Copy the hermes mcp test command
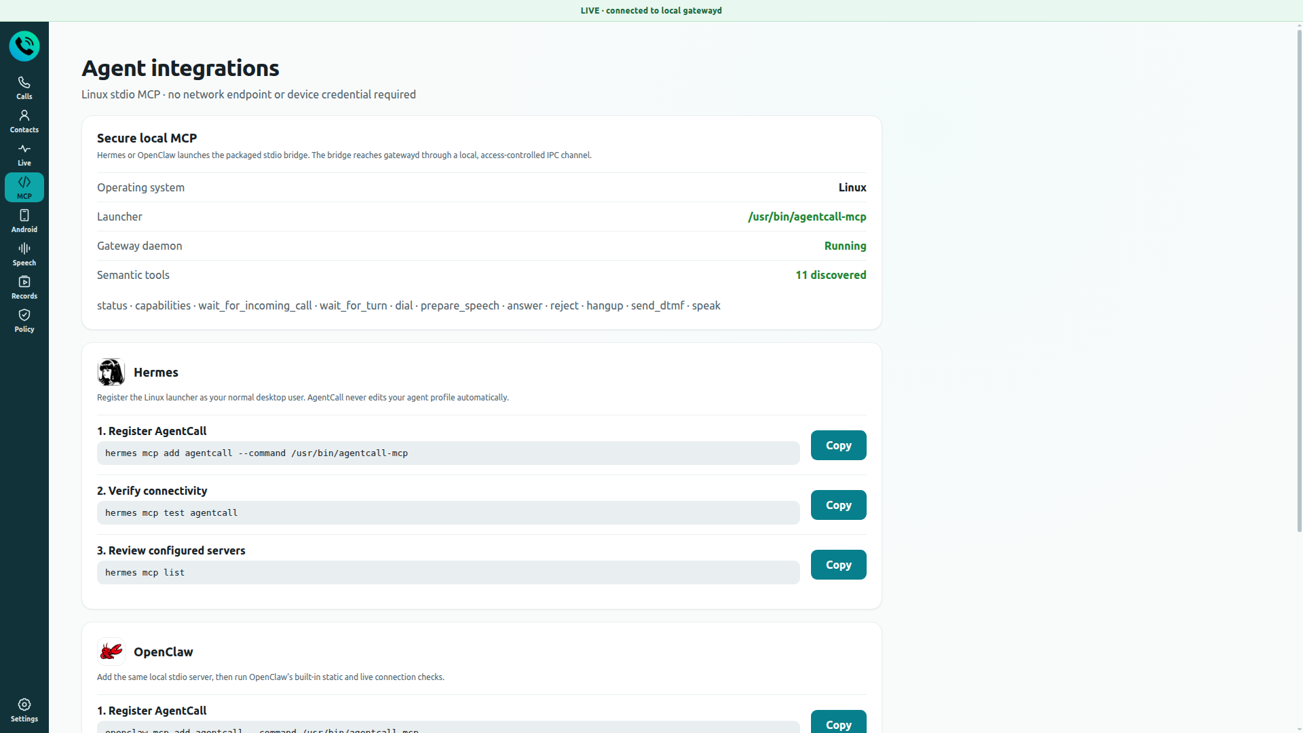The width and height of the screenshot is (1303, 733). 839,505
